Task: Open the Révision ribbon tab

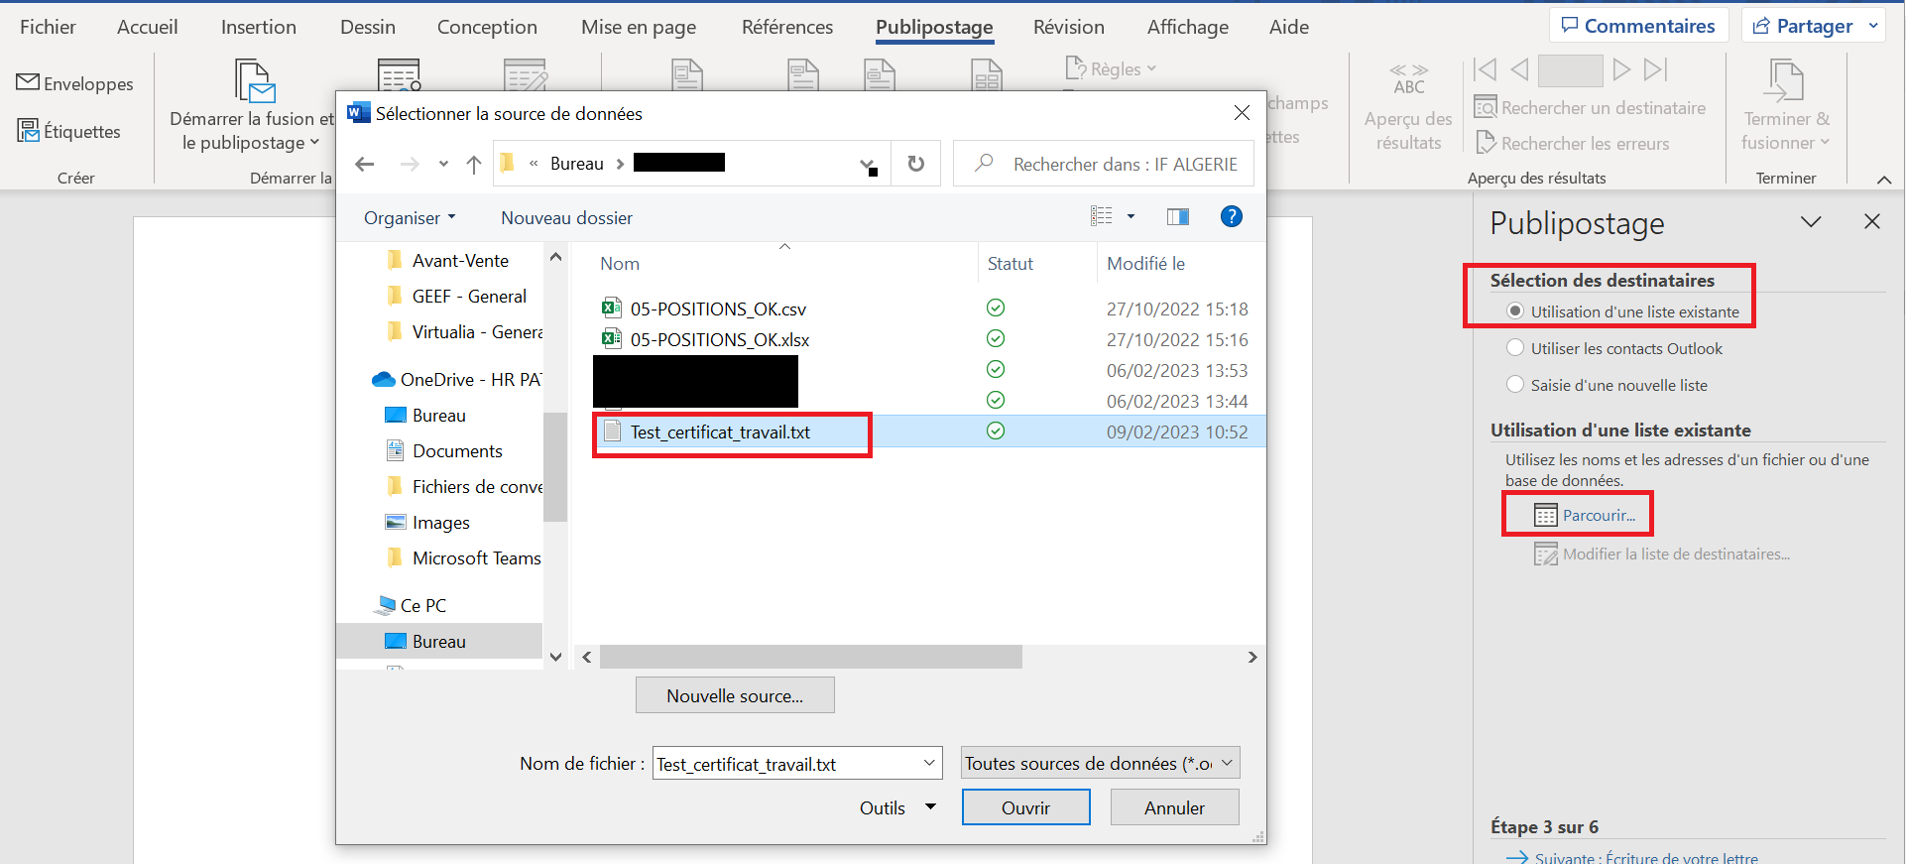Action: click(x=1068, y=27)
